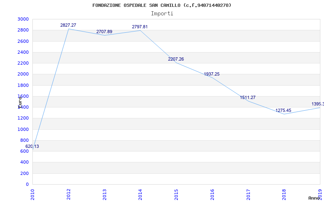Click the 2013 x-axis year label
This screenshot has width=324, height=202.
click(104, 194)
